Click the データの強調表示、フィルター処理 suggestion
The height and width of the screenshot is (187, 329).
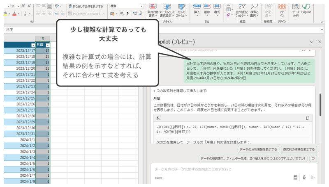253,159
